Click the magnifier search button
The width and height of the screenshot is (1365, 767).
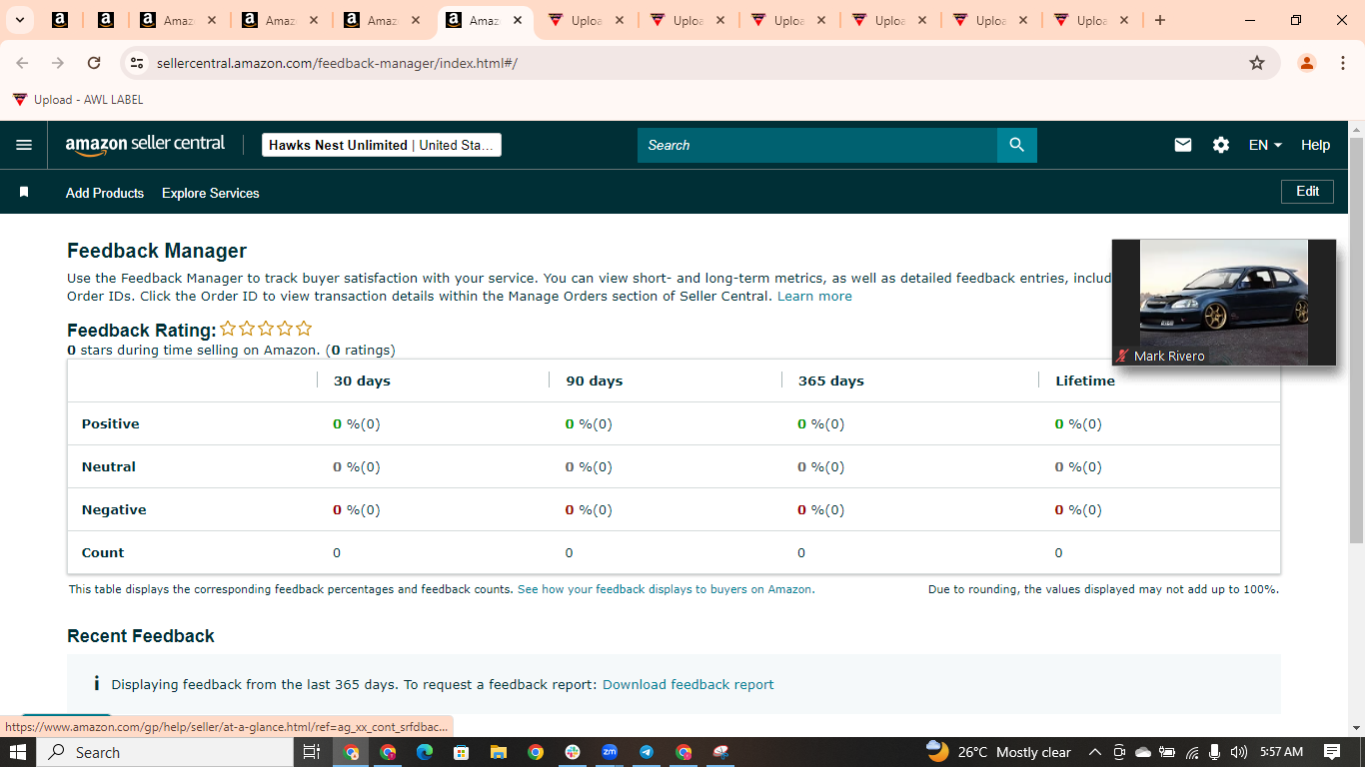pyautogui.click(x=1016, y=145)
